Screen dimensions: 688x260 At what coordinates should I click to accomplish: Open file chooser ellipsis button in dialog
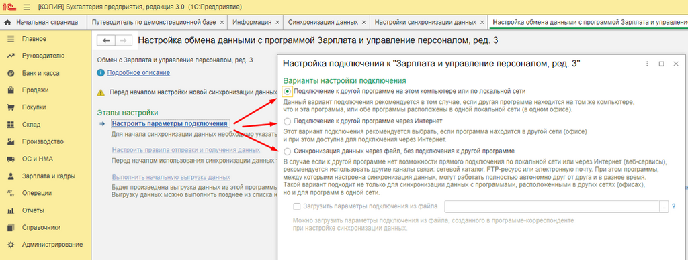pyautogui.click(x=664, y=206)
